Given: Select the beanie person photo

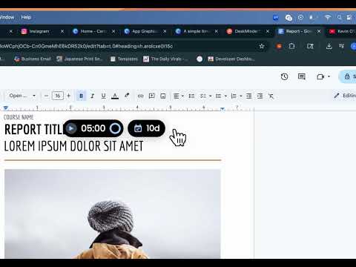Looking at the screenshot, I should (113, 214).
